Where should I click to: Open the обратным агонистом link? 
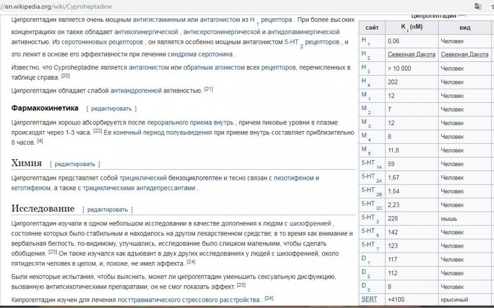(x=214, y=67)
